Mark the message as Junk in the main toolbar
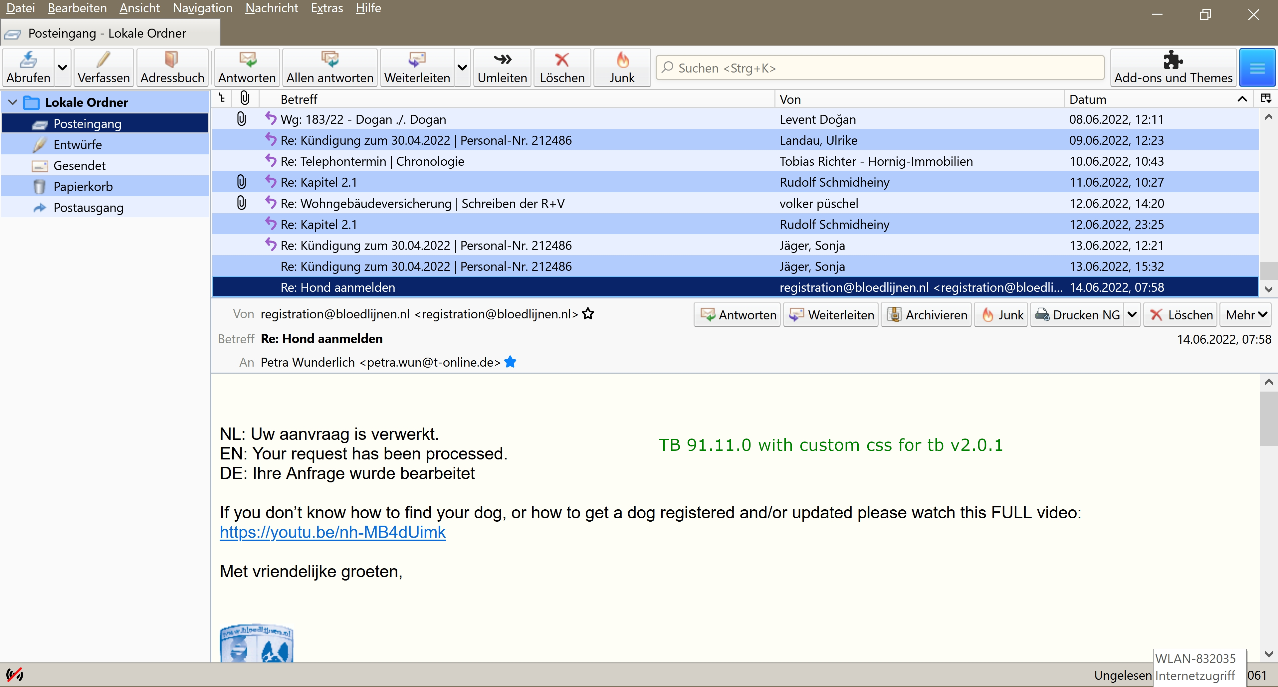 (x=622, y=67)
